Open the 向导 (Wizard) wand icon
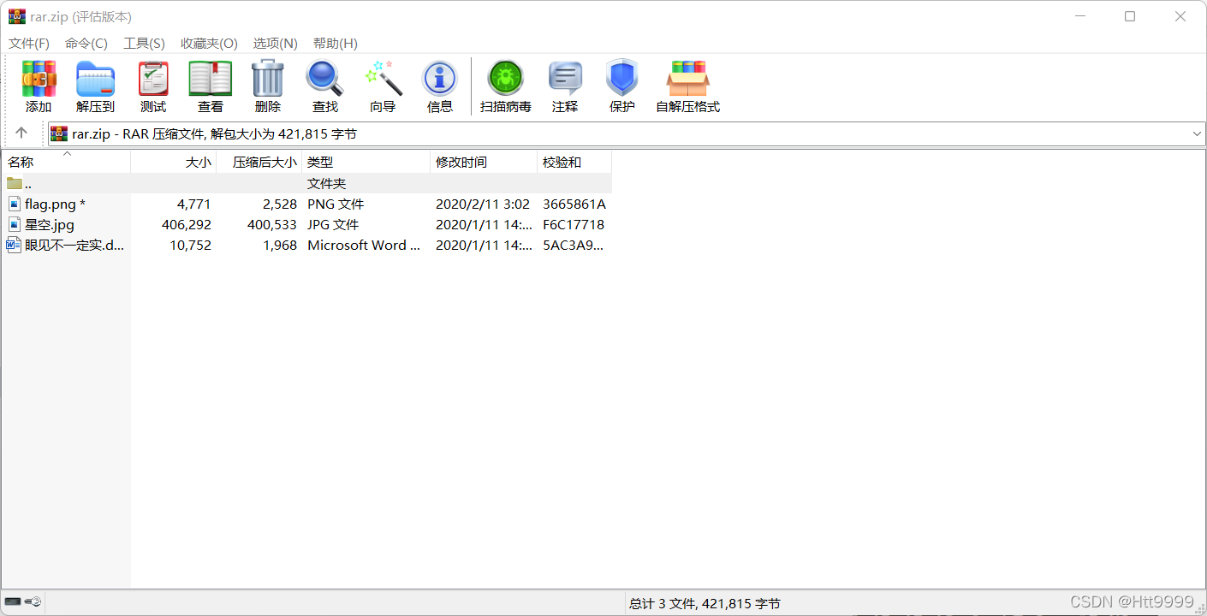1207x616 pixels. pos(383,78)
